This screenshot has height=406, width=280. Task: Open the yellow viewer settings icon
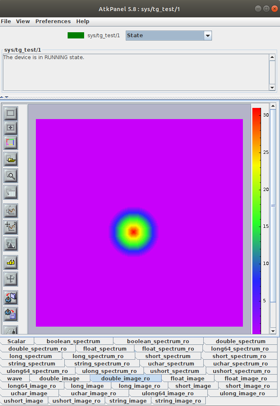[11, 263]
